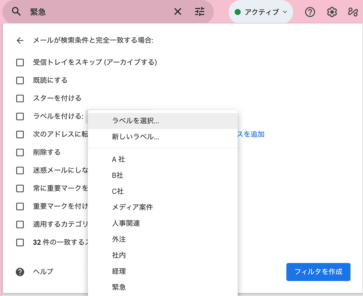Click the compose pen icon top right
Image resolution: width=363 pixels, height=296 pixels.
pyautogui.click(x=352, y=12)
